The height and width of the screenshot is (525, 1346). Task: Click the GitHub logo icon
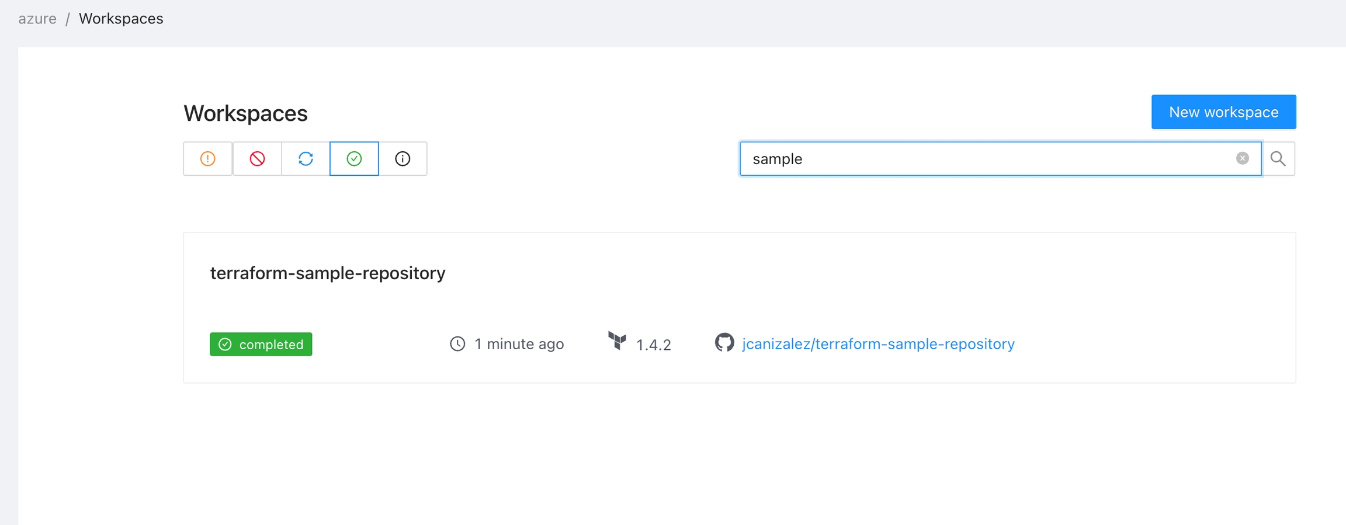click(x=724, y=343)
